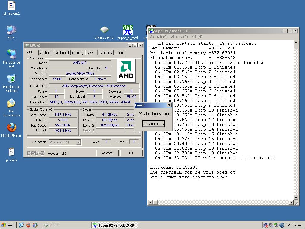Switch to the Graphics tab
305x229 pixels.
click(106, 53)
